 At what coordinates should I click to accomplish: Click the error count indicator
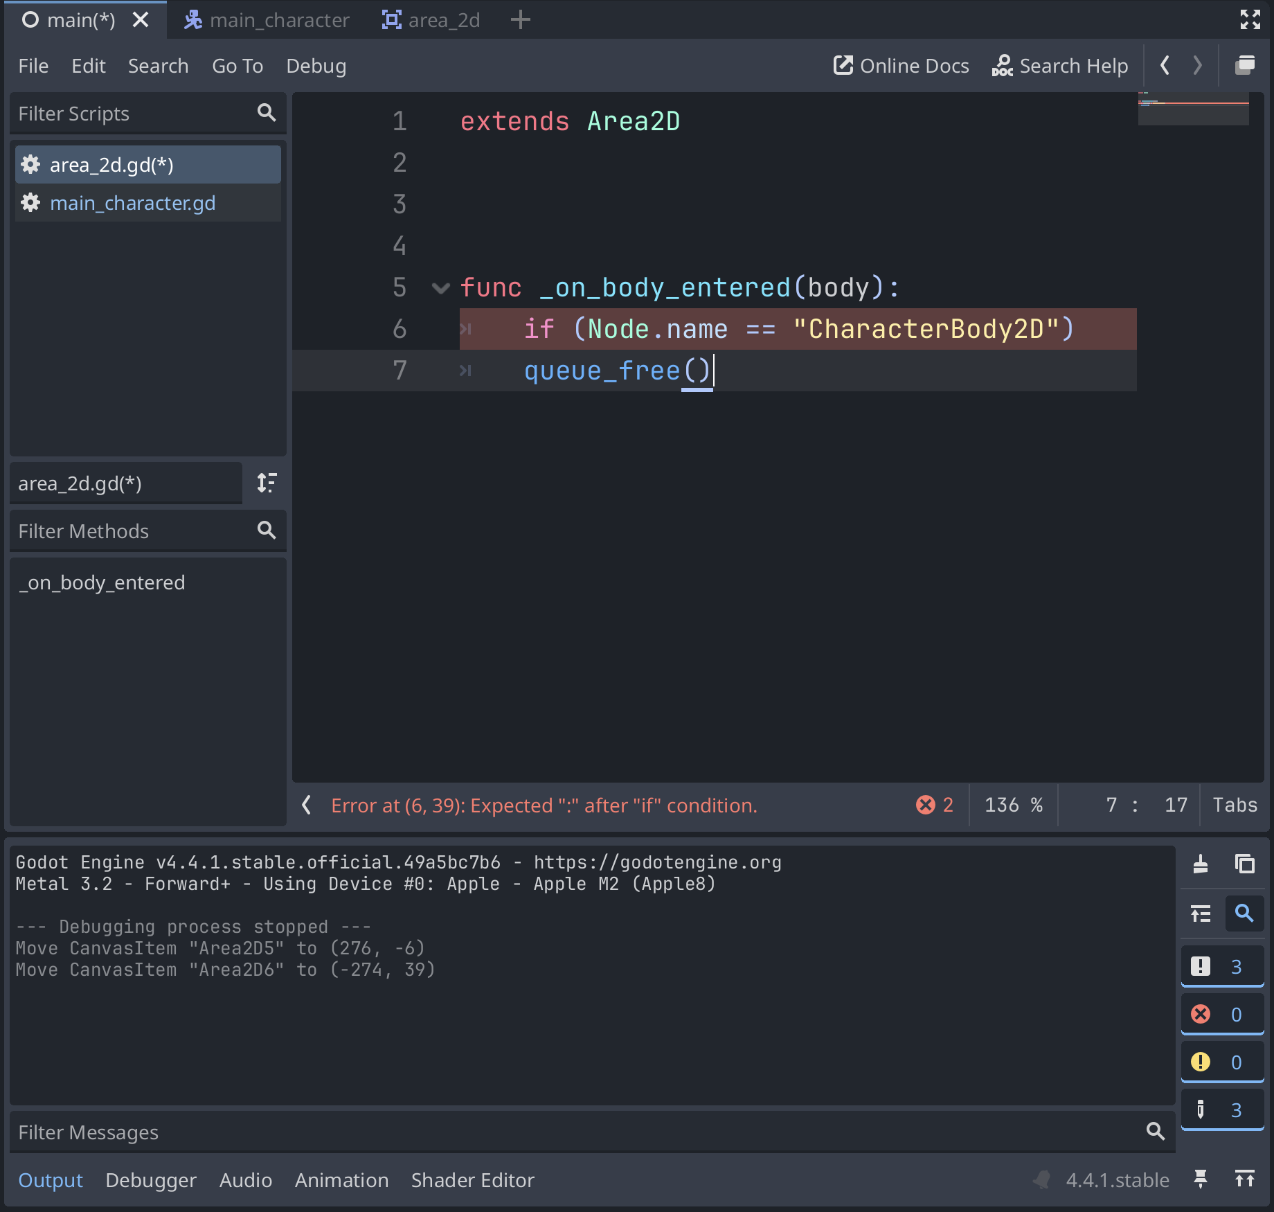click(935, 805)
